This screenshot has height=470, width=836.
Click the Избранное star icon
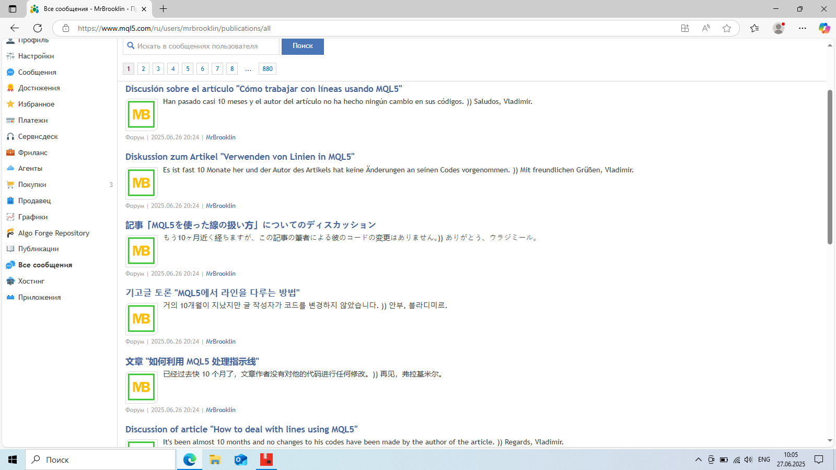point(10,104)
